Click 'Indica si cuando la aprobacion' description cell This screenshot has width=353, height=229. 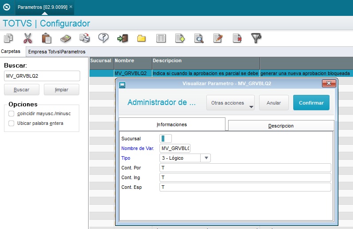(206, 73)
